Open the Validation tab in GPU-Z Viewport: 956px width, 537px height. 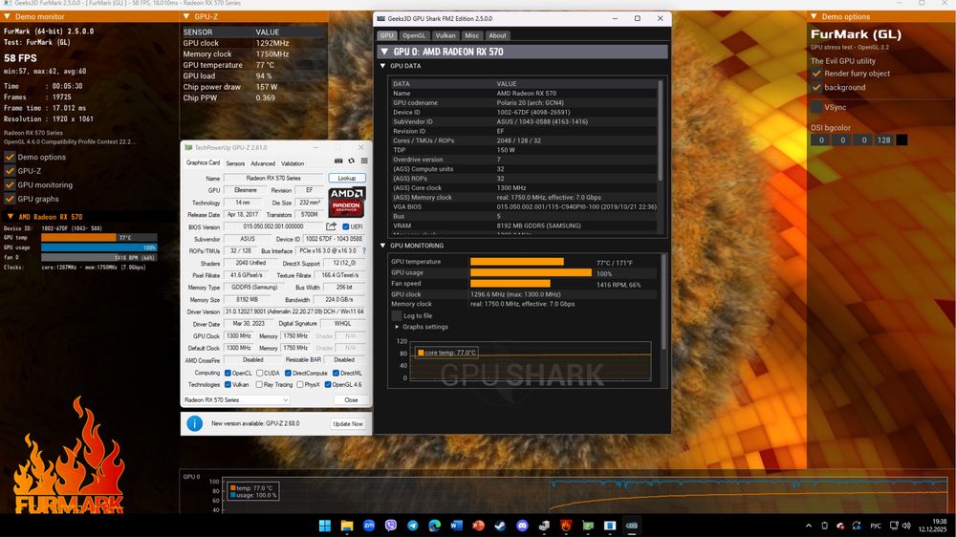click(x=292, y=163)
